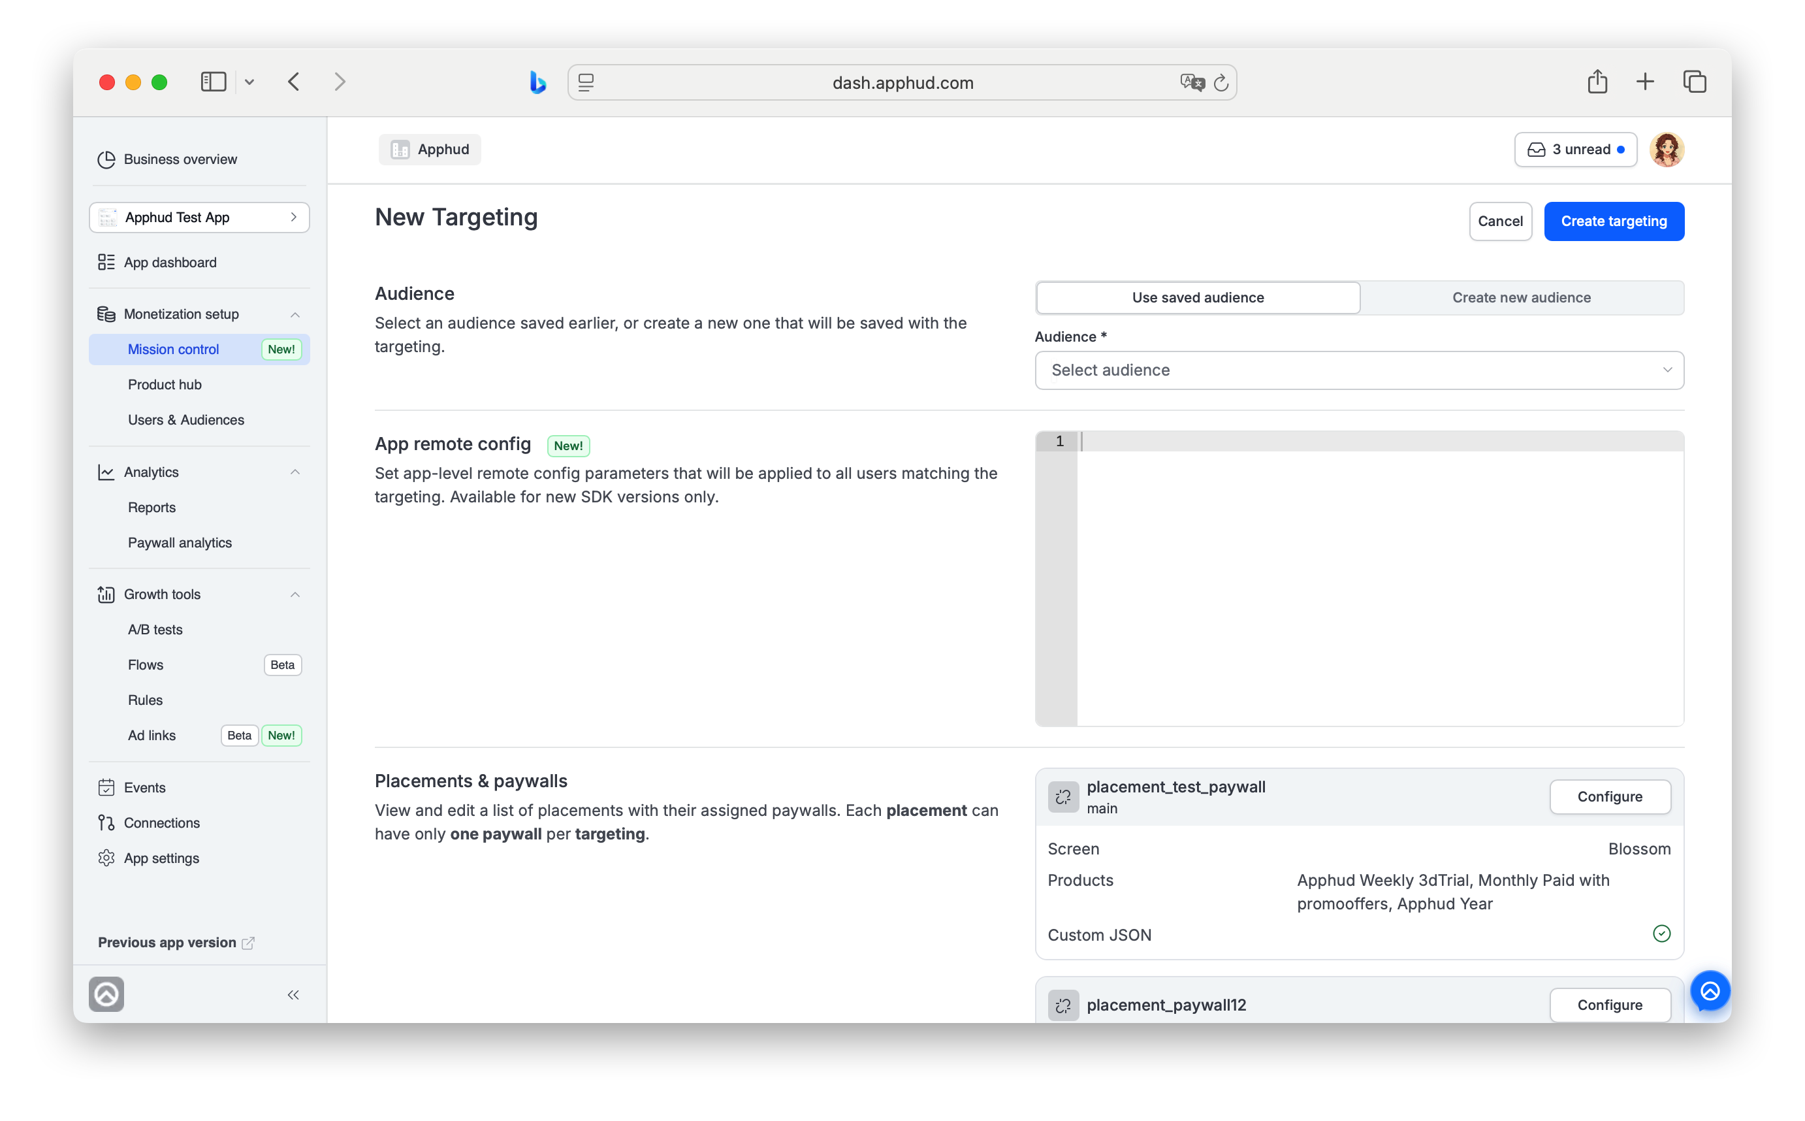Configure placement_test_paywall
Image resolution: width=1805 pixels, height=1121 pixels.
pos(1610,798)
